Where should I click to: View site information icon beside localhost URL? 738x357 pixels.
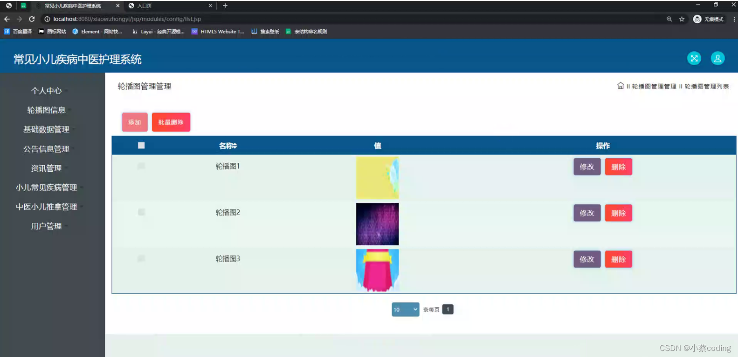click(x=47, y=19)
